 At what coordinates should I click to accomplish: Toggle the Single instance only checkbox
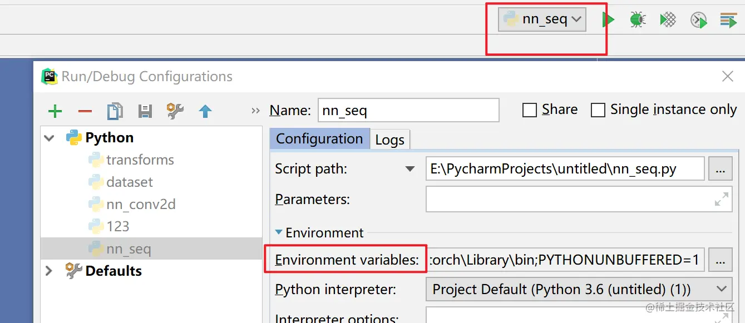(x=598, y=110)
